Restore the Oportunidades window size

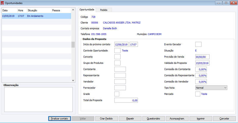point(226,3)
